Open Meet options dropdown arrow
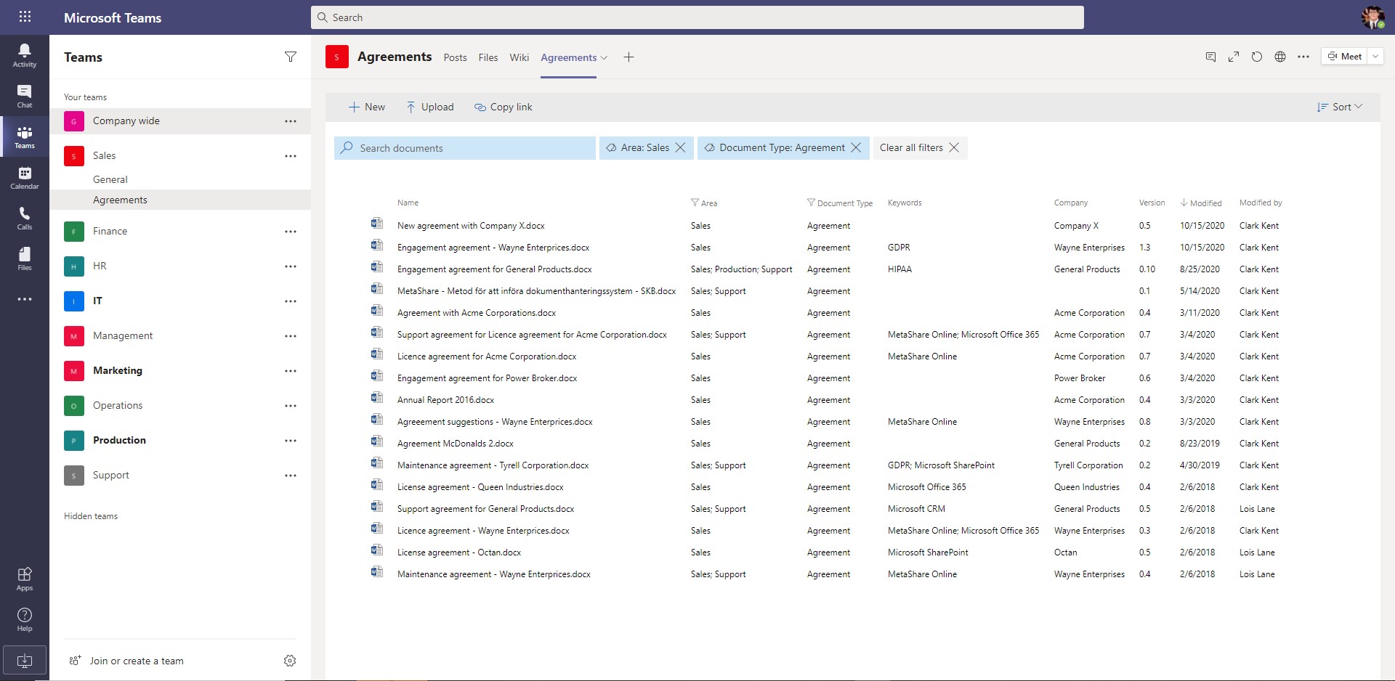The width and height of the screenshot is (1395, 681). pos(1375,57)
